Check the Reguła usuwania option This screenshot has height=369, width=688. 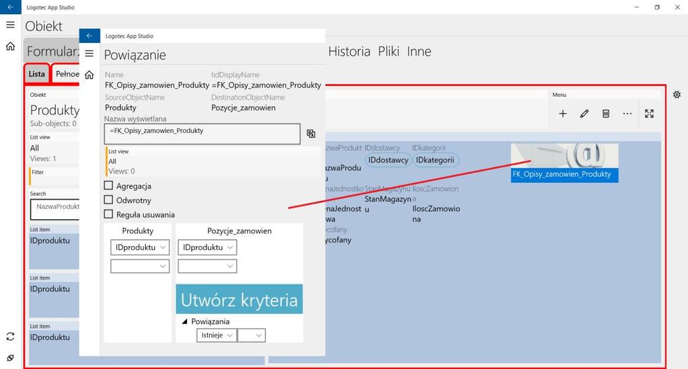108,214
